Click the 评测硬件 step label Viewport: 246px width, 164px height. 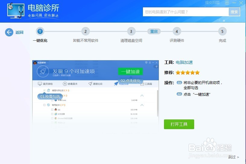pyautogui.click(x=177, y=41)
